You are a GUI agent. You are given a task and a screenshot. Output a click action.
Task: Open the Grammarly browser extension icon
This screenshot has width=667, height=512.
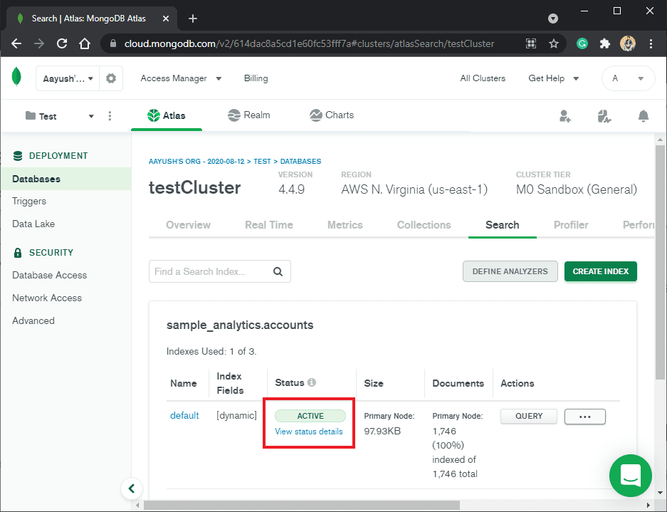(x=582, y=43)
